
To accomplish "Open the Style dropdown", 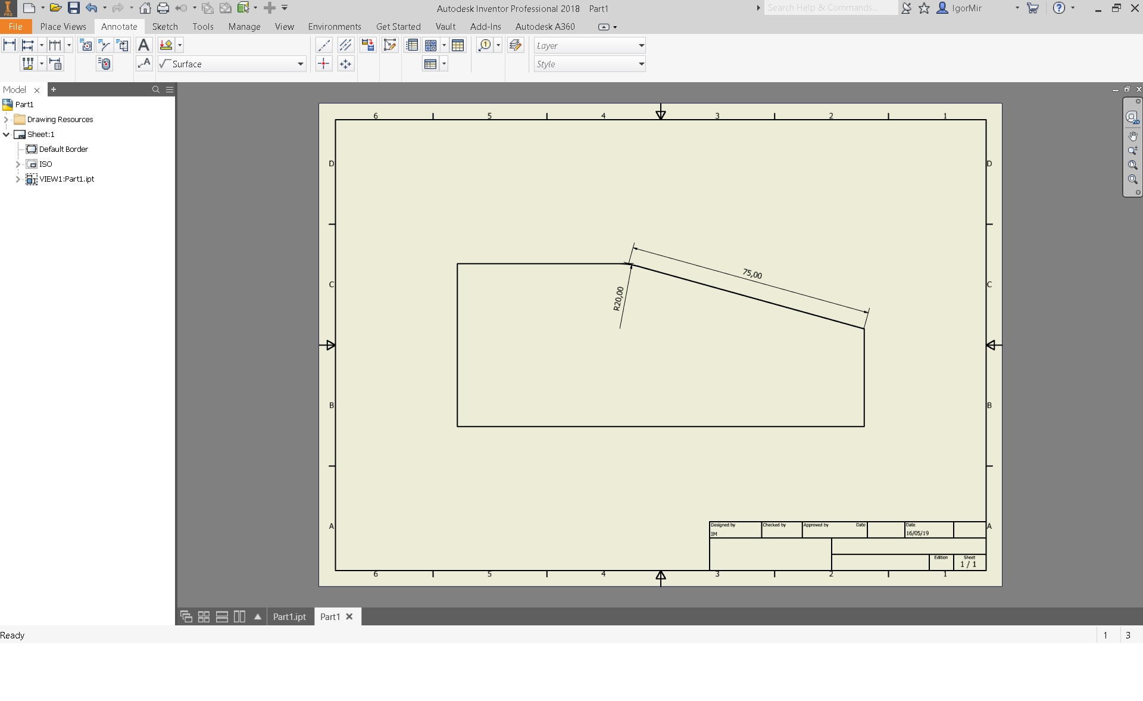I will [x=641, y=64].
